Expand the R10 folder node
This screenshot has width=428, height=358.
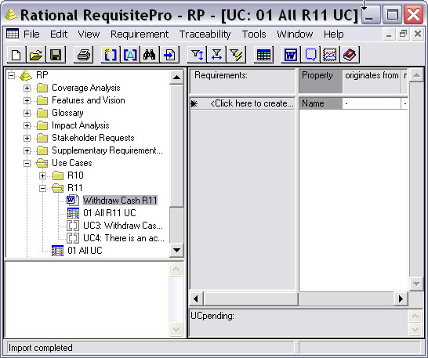(42, 175)
